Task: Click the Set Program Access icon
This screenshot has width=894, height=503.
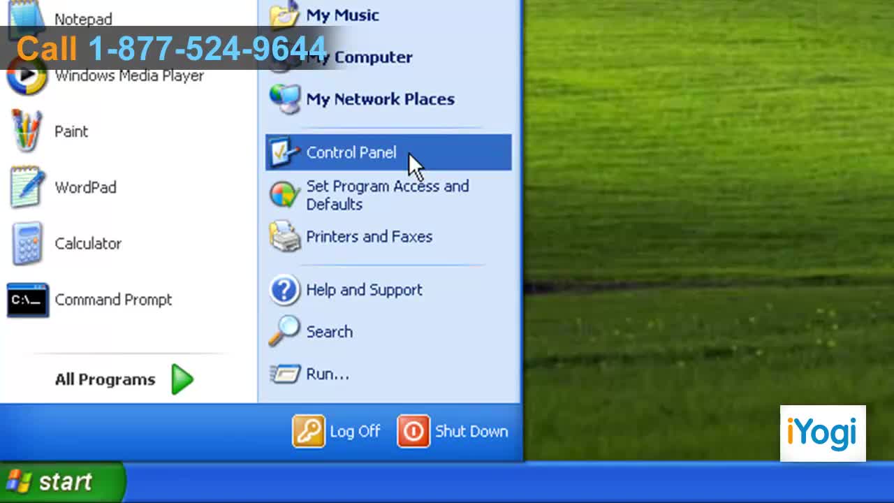Action: (x=284, y=194)
